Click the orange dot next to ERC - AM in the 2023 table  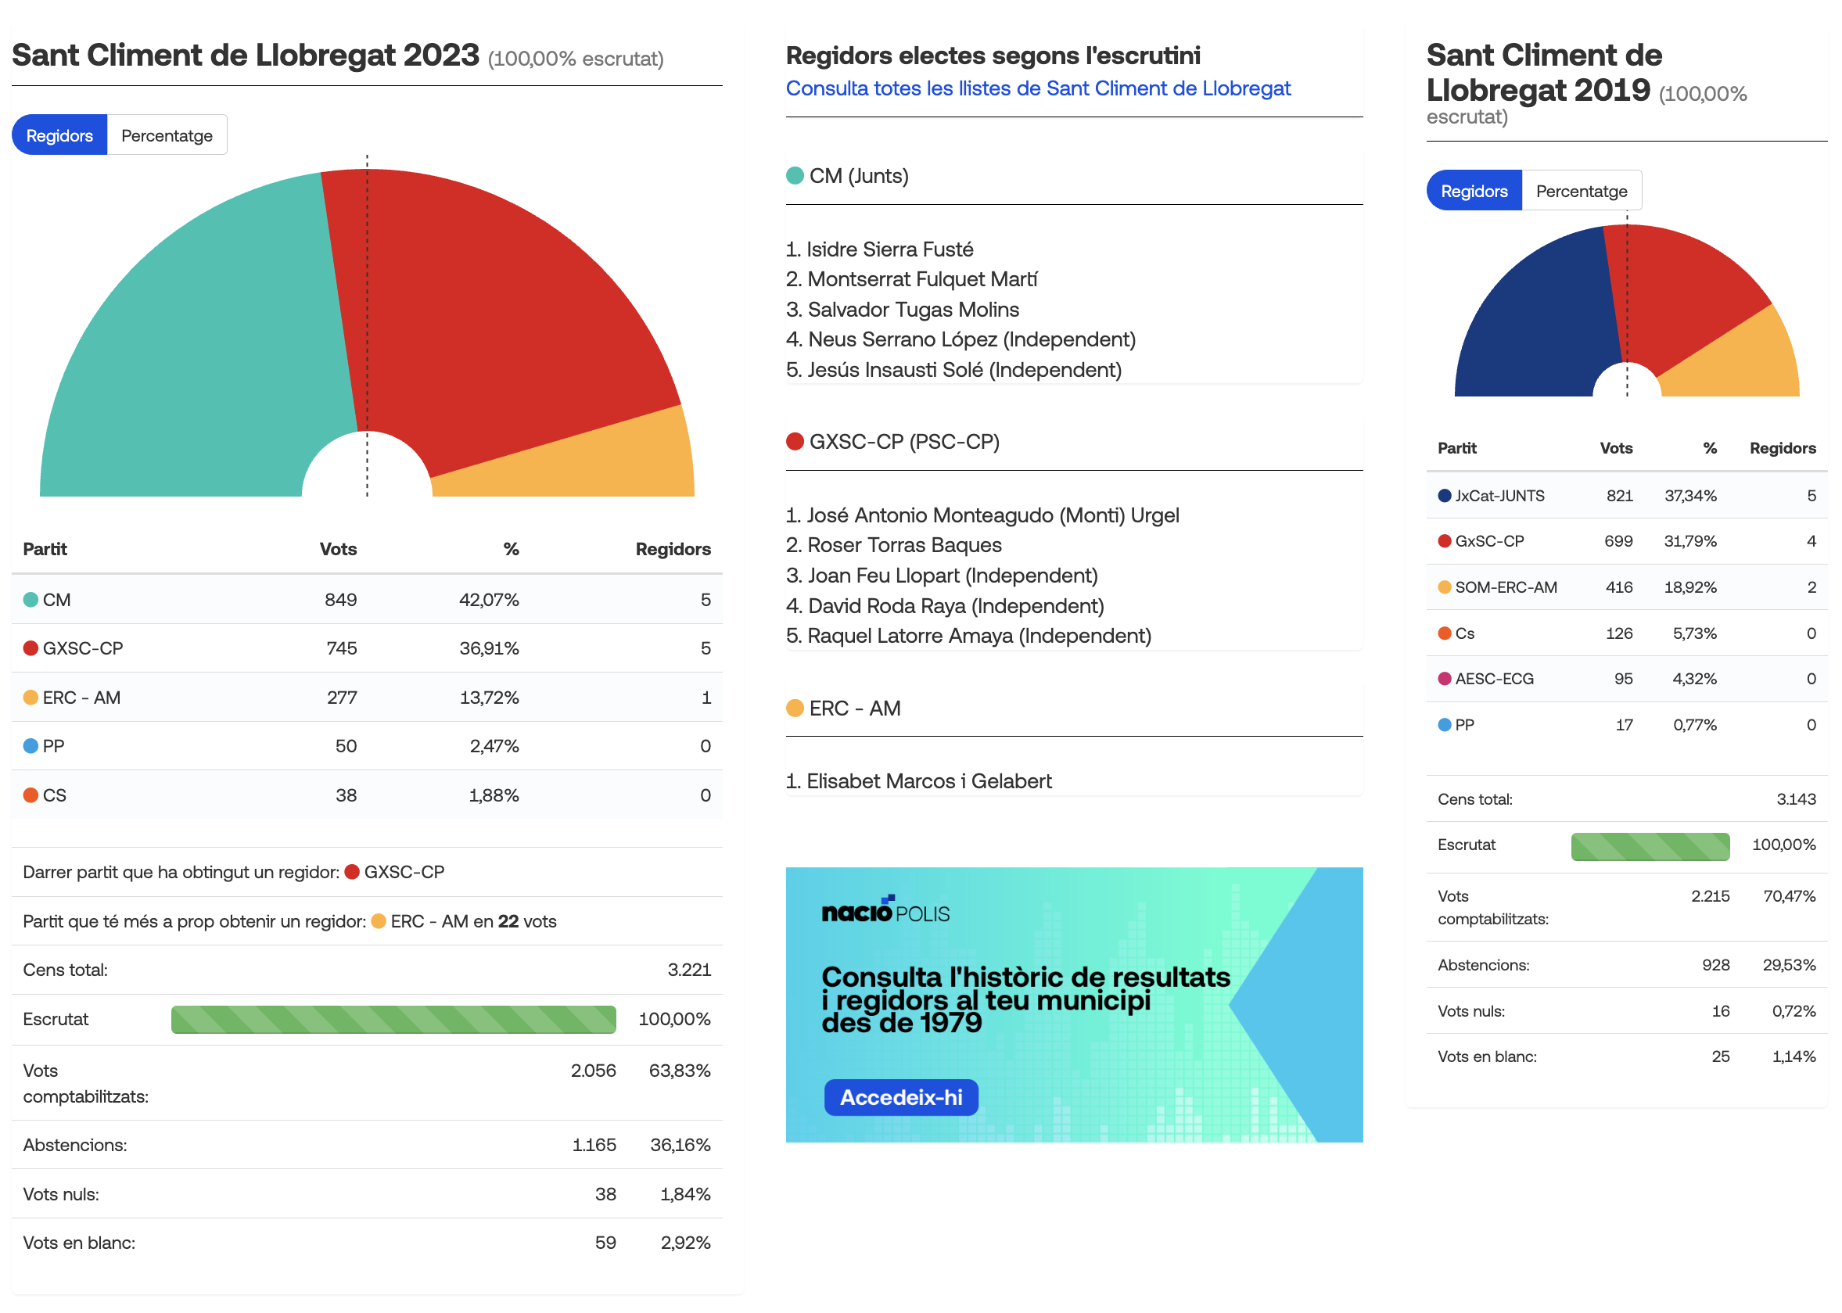click(31, 698)
